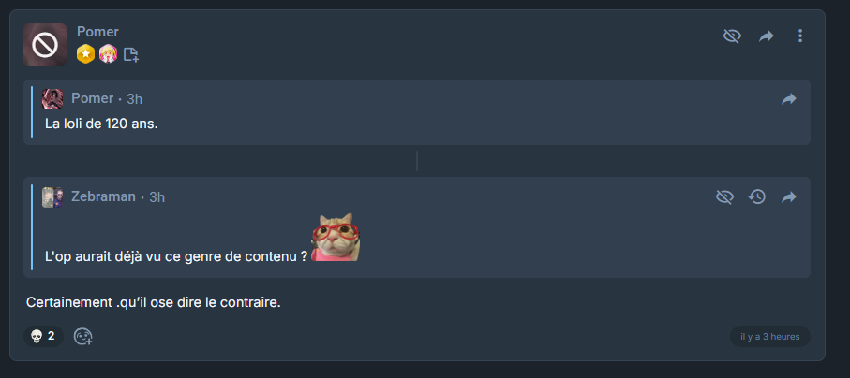Image resolution: width=850 pixels, height=378 pixels.
Task: Jump to Pomer's quoted message via share arrow
Action: (x=789, y=99)
